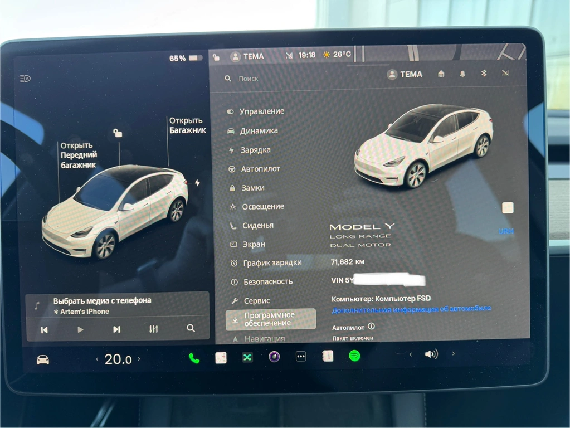Raise volume with the right chevron
This screenshot has height=428, width=570.
click(x=454, y=353)
